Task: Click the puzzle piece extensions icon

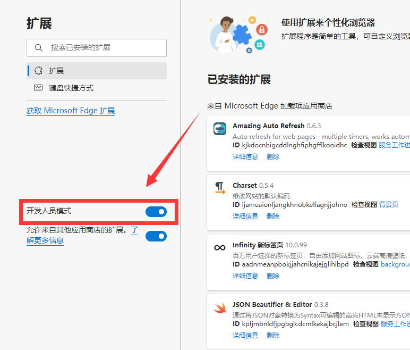Action: point(38,71)
